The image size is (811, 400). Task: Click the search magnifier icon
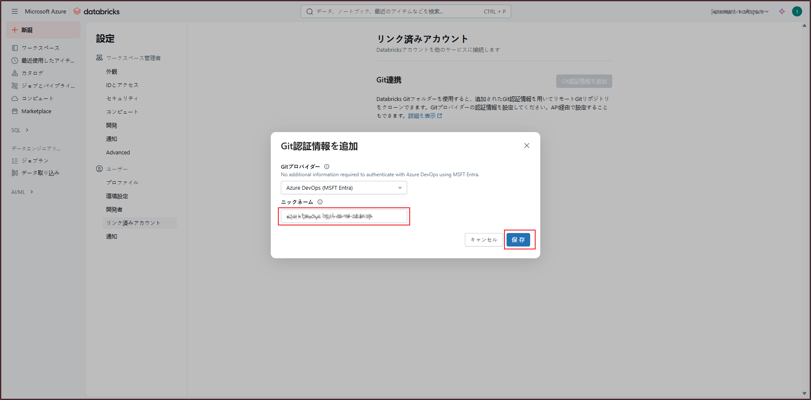[x=309, y=11]
